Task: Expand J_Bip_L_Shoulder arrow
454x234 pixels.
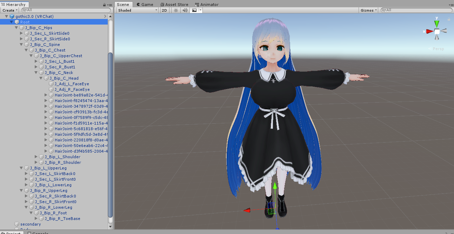Action: [36, 157]
